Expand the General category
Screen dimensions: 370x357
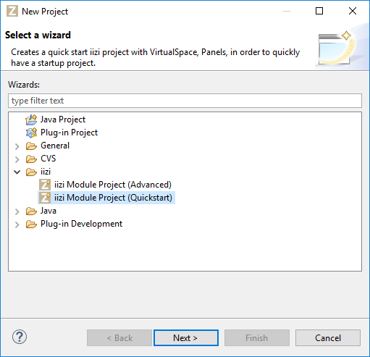(17, 146)
